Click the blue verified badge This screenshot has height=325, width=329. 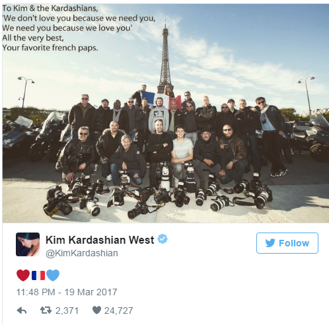[163, 239]
